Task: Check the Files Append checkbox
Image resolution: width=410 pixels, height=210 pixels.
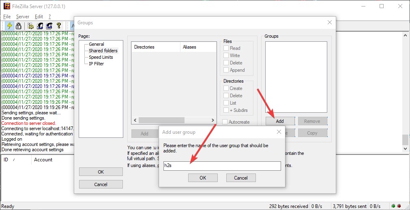Action: (x=226, y=70)
